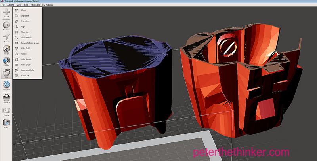Open the Help menu
This screenshot has height=161, width=317.
[x=26, y=5]
